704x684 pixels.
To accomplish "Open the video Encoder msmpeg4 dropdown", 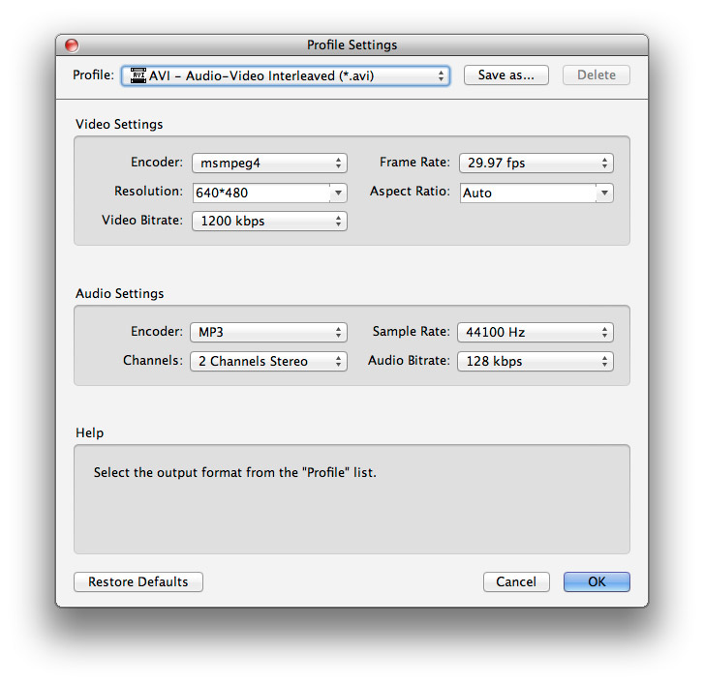I will click(x=268, y=164).
